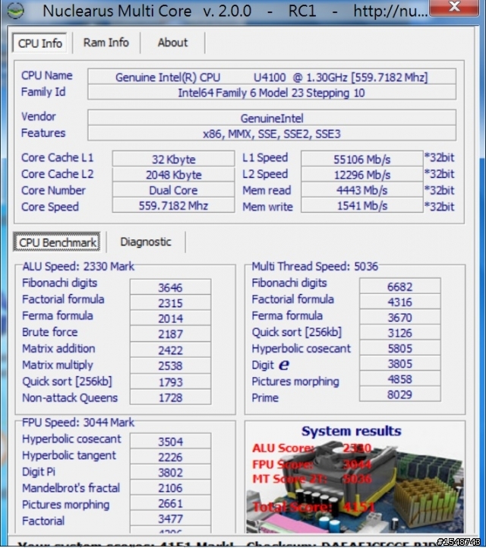Screen dimensions: 486x548
Task: Click Multi Thread Factorial formula score 4316
Action: click(x=399, y=302)
